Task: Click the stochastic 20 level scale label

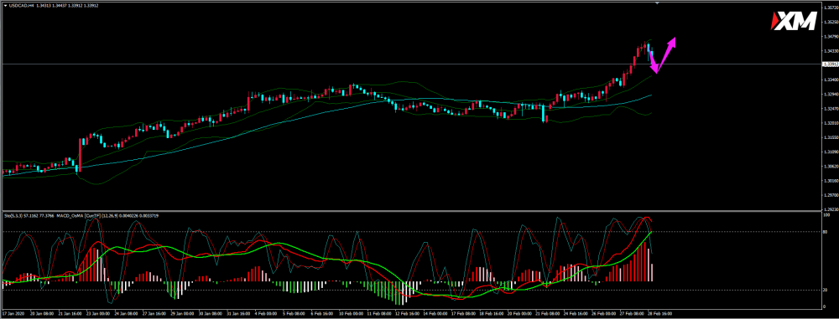Action: (x=826, y=291)
